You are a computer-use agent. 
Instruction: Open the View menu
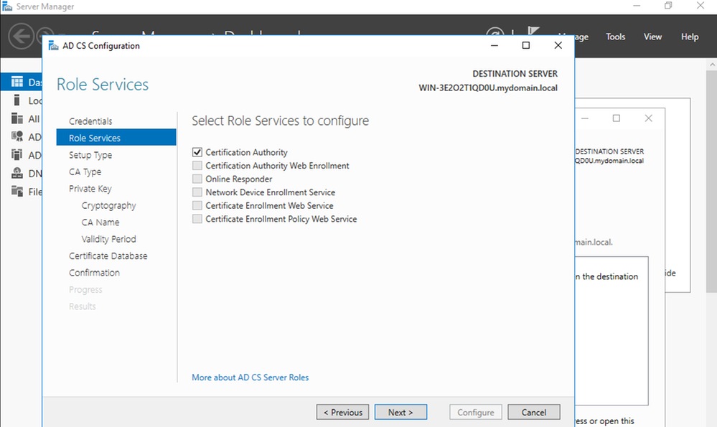coord(652,36)
